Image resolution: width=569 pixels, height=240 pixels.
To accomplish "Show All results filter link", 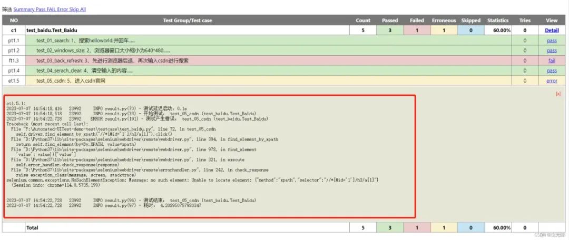I will [x=82, y=9].
